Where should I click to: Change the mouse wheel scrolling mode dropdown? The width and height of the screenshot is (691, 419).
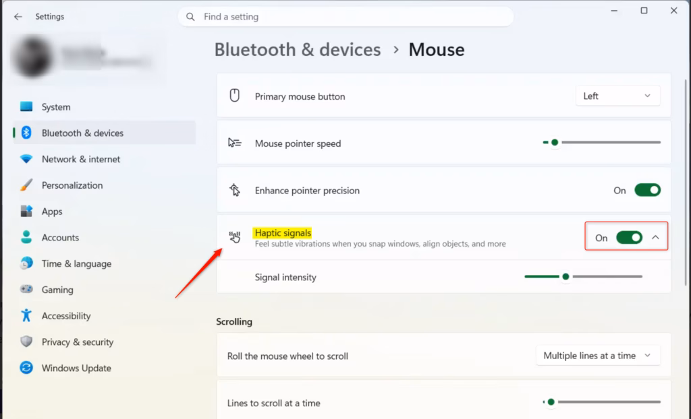click(598, 355)
